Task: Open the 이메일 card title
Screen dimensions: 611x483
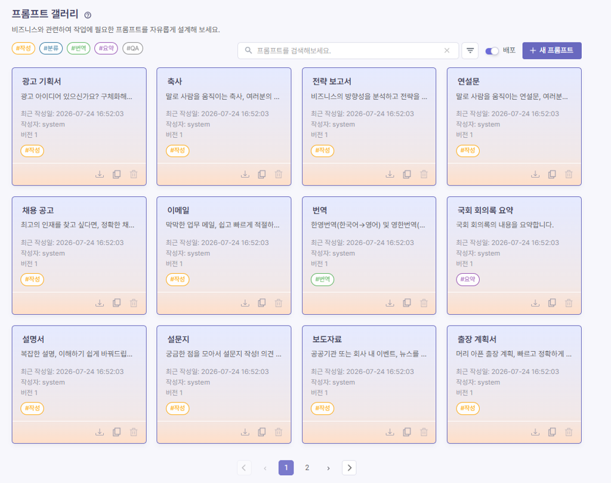Action: click(x=178, y=210)
